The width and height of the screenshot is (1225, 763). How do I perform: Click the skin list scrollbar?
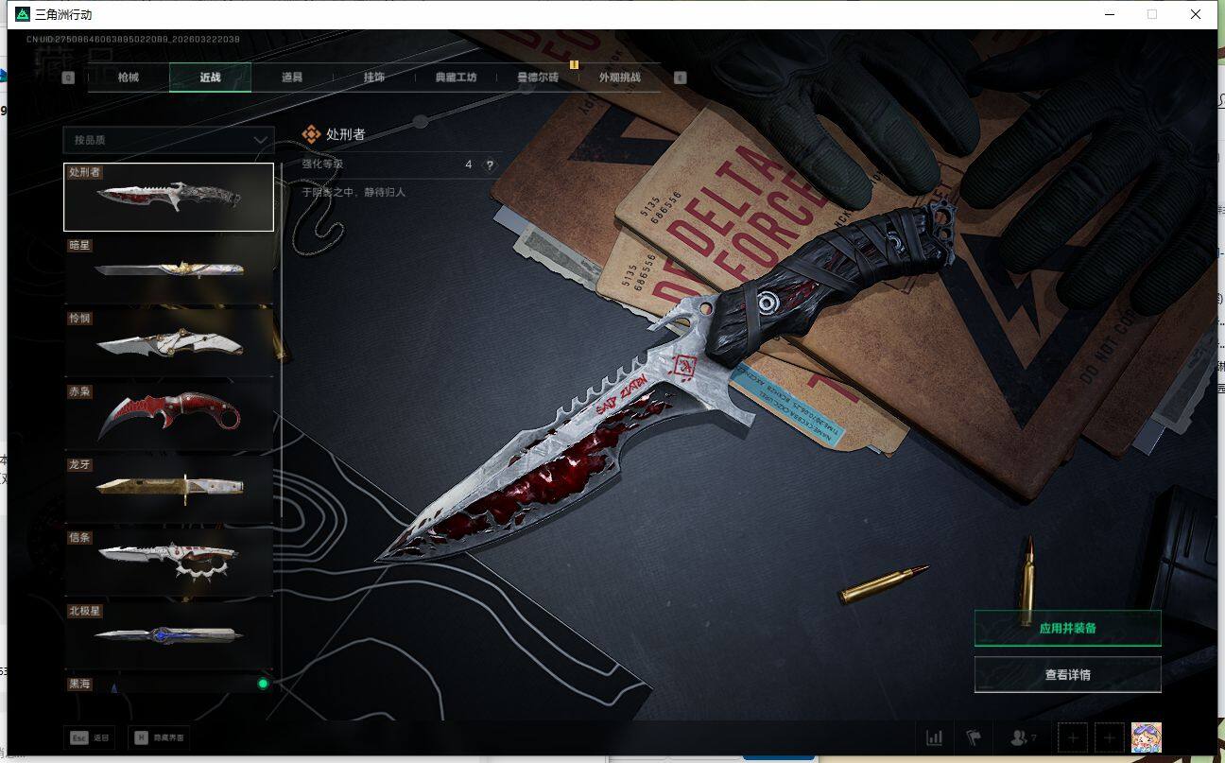coord(281,340)
